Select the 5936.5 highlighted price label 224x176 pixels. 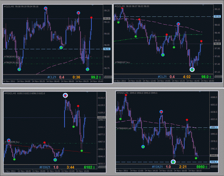point(214,162)
